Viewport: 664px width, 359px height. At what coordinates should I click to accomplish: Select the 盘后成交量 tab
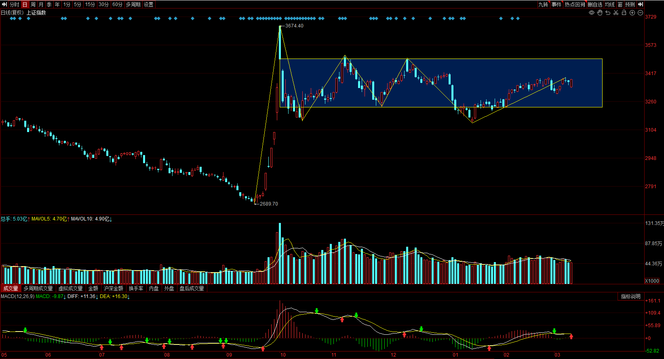click(x=192, y=288)
